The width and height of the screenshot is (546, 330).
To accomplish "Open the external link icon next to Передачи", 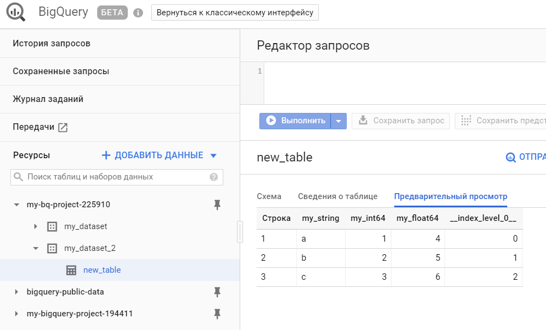I will click(x=63, y=127).
